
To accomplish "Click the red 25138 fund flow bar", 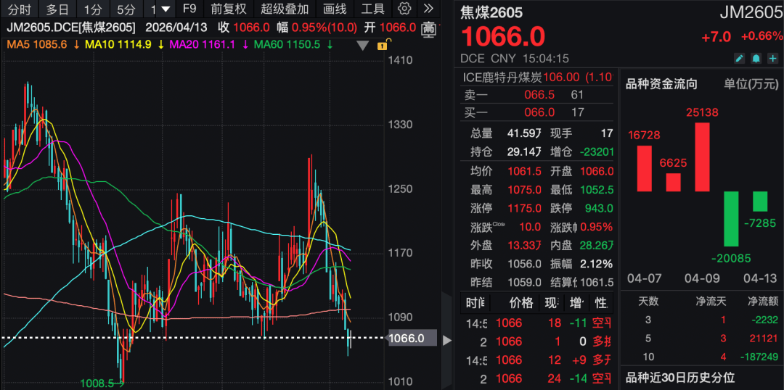I will click(x=703, y=157).
